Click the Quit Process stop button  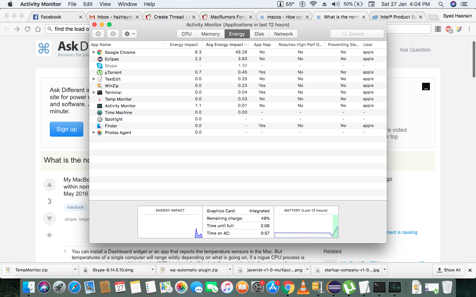[x=98, y=34]
